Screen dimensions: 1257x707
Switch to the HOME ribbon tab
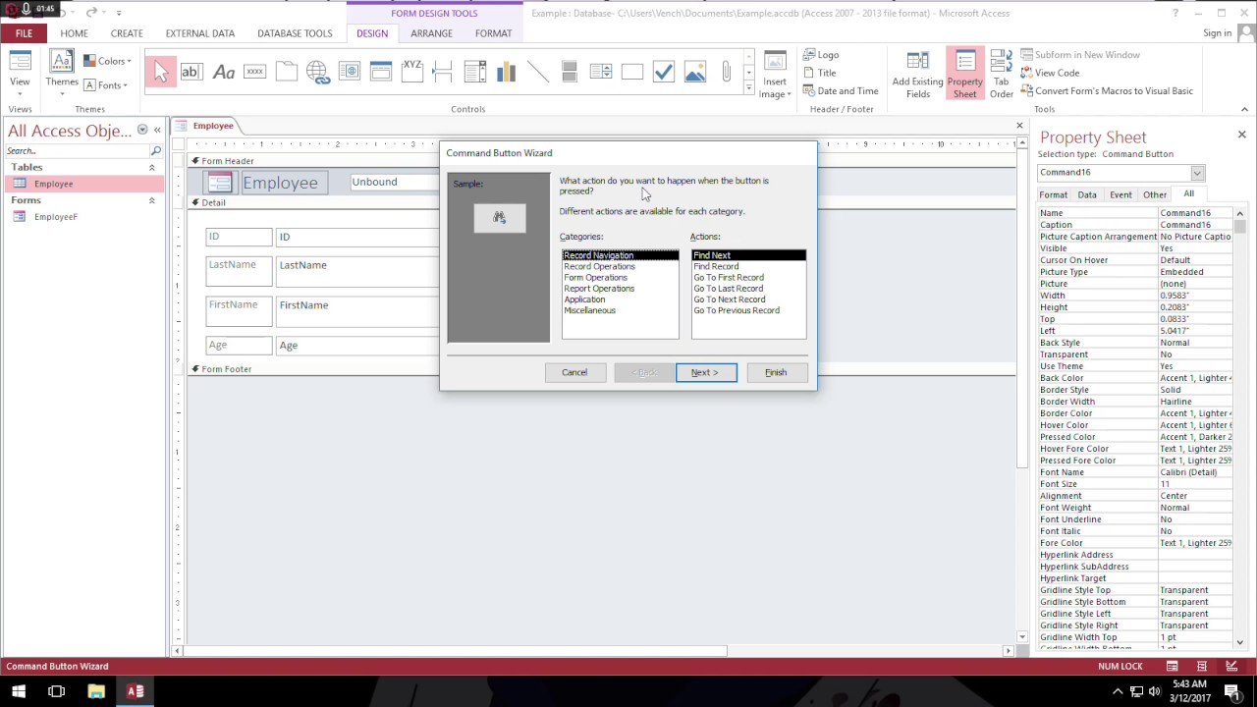click(x=74, y=33)
